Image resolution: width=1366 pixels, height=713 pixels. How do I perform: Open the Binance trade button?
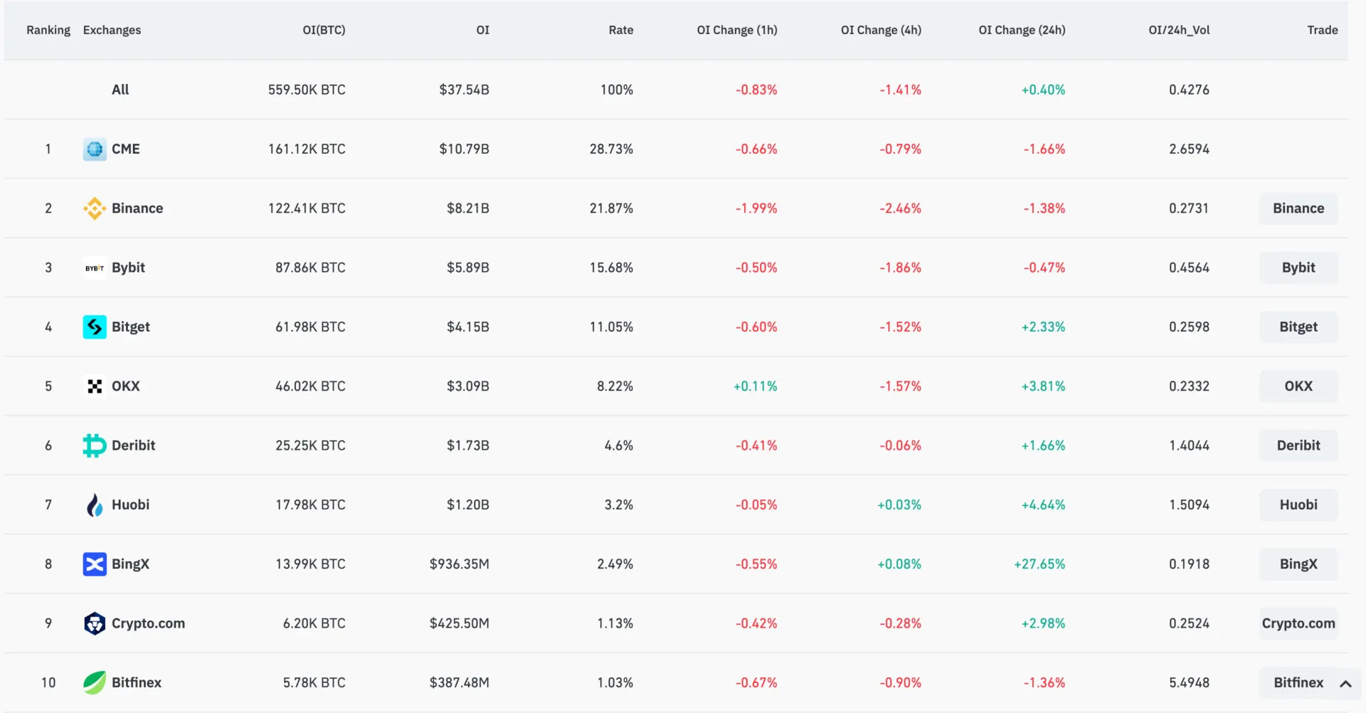[x=1298, y=208]
